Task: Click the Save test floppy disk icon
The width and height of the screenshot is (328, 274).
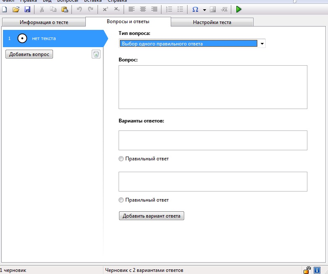Action: tap(27, 9)
